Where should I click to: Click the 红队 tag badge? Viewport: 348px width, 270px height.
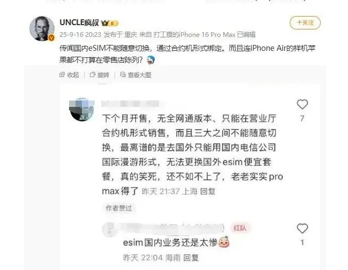pos(240,228)
